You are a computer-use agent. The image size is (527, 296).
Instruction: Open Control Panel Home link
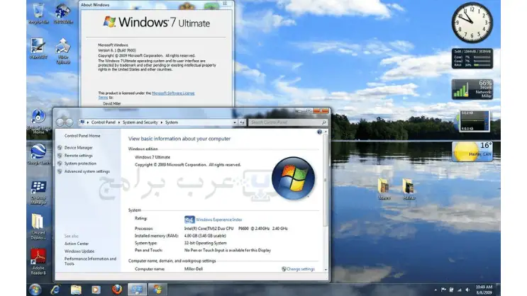click(82, 136)
